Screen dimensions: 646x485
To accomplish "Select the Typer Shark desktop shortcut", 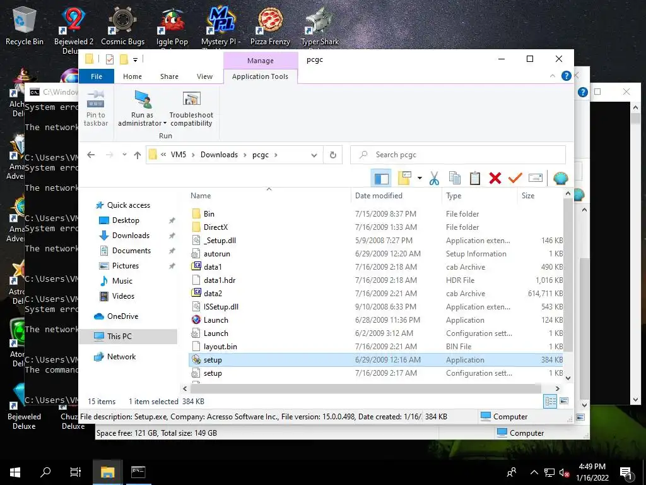I will pyautogui.click(x=320, y=25).
